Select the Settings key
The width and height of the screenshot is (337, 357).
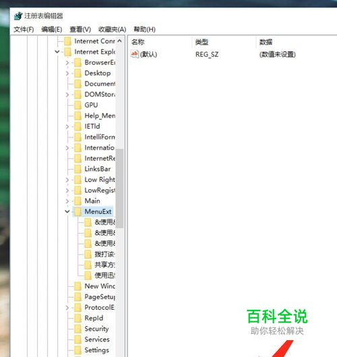point(96,350)
